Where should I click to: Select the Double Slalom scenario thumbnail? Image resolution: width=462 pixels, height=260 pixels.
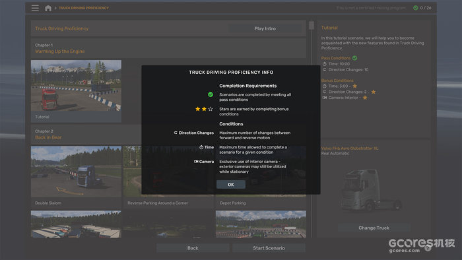coord(76,172)
